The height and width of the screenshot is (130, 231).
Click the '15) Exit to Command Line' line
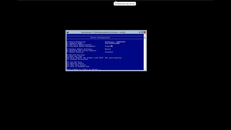coord(78,66)
